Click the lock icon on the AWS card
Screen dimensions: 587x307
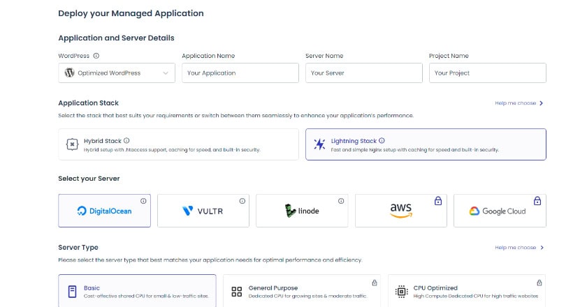438,201
